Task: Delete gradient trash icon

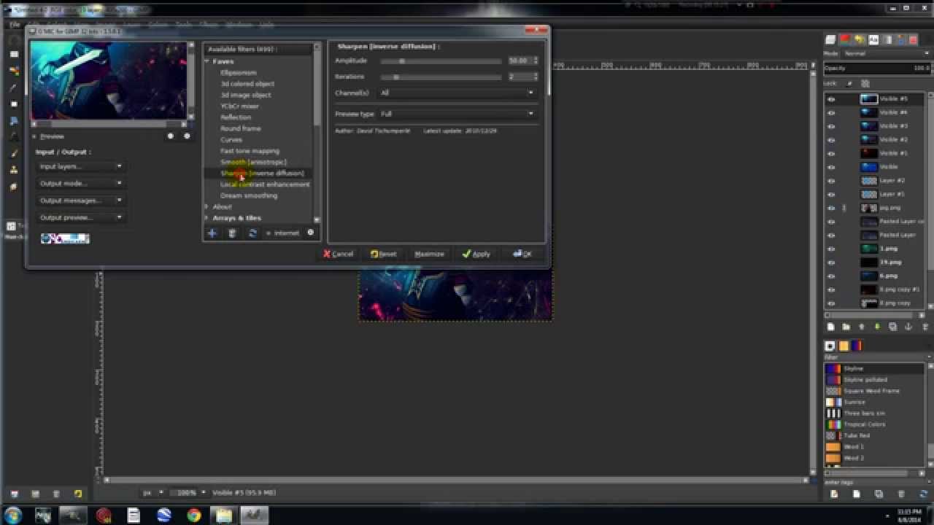Action: click(900, 494)
